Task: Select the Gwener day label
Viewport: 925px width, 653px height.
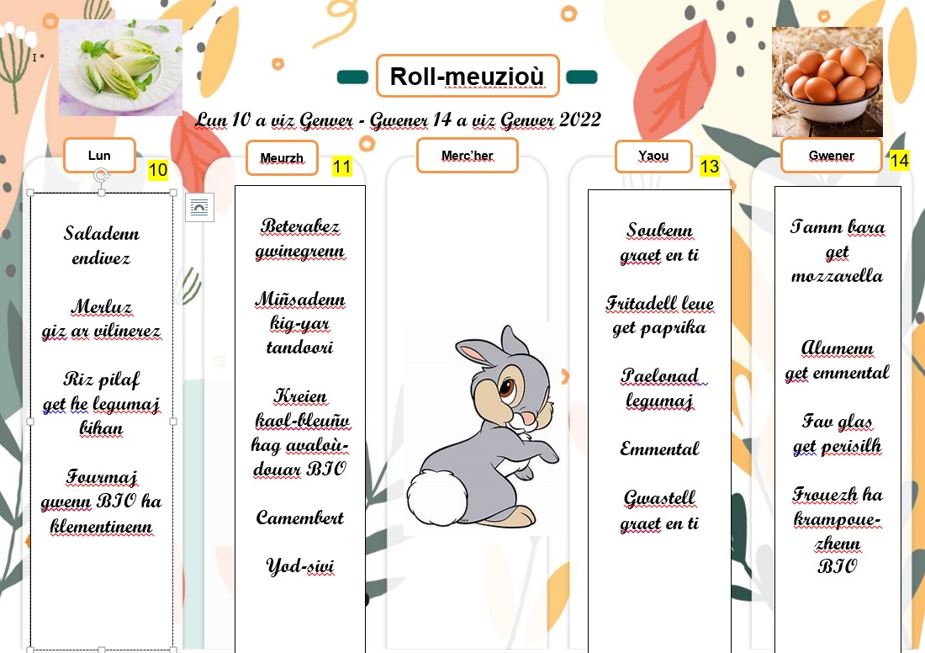Action: [831, 156]
